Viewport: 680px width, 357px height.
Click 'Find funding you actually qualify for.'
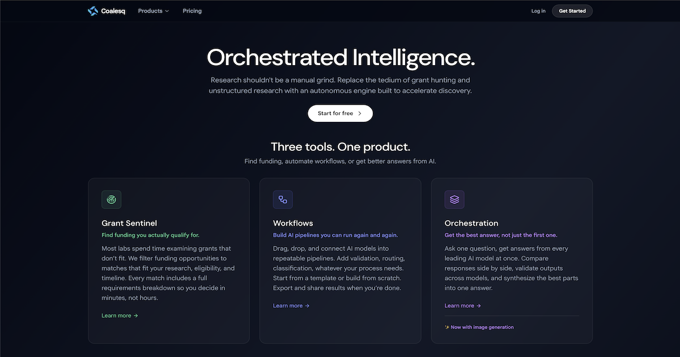point(151,235)
